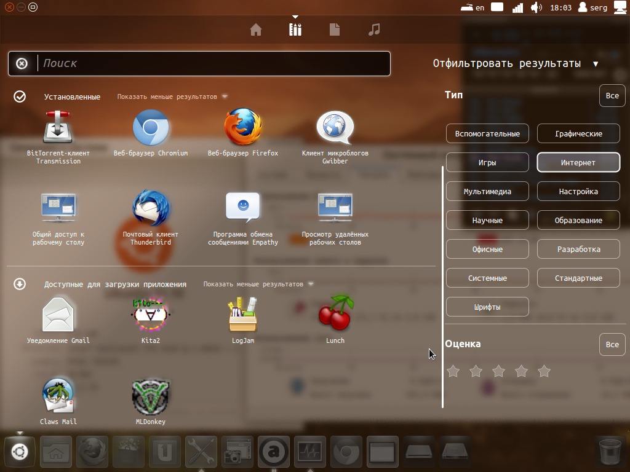
Task: Clear the search field with the X button
Action: click(22, 63)
